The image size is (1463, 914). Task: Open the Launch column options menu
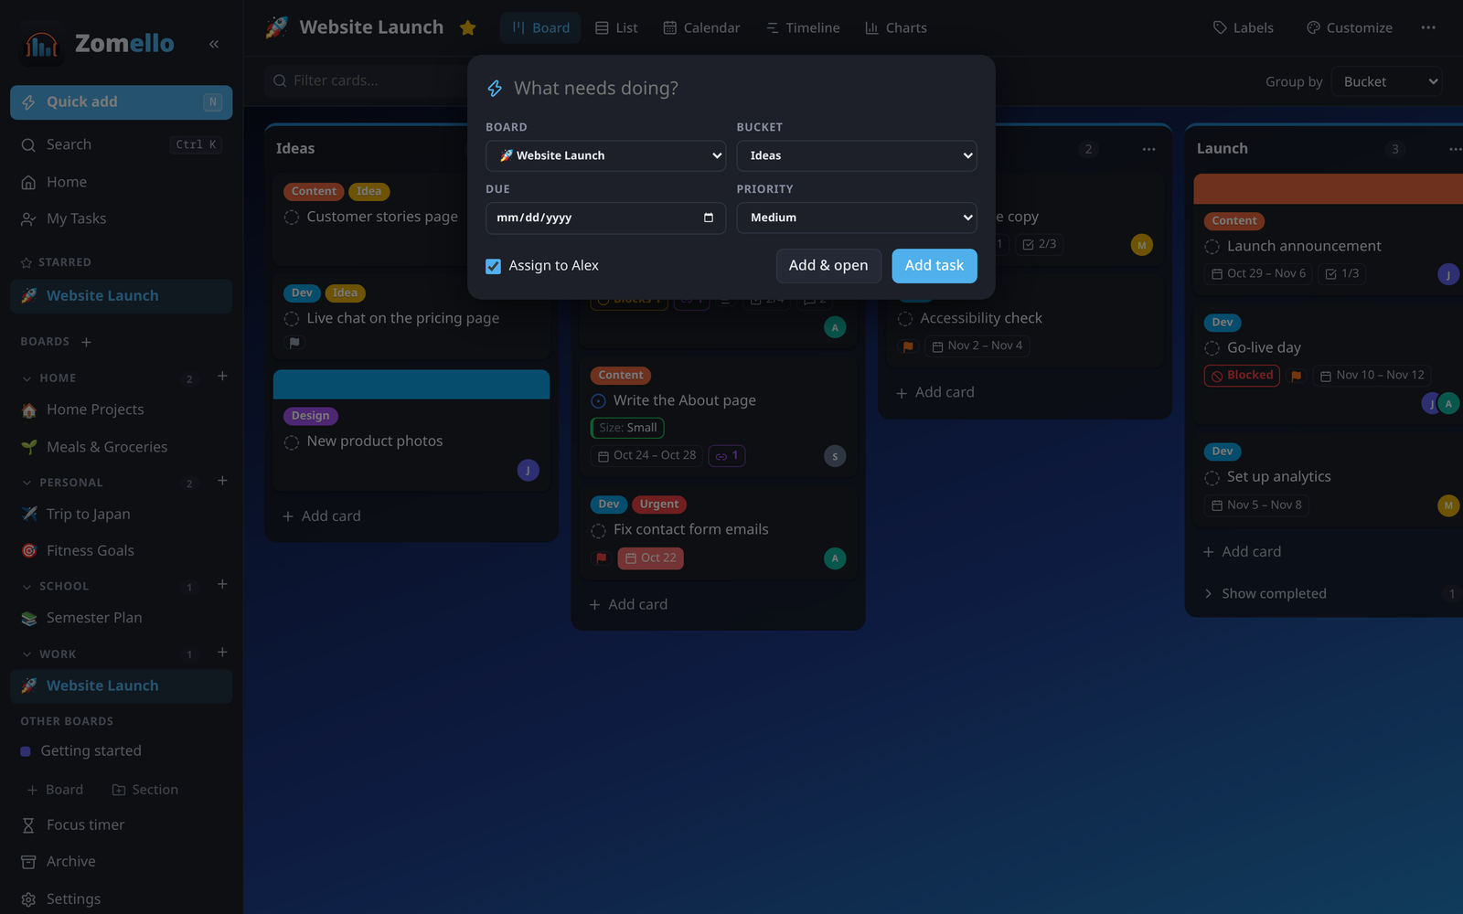1455,149
